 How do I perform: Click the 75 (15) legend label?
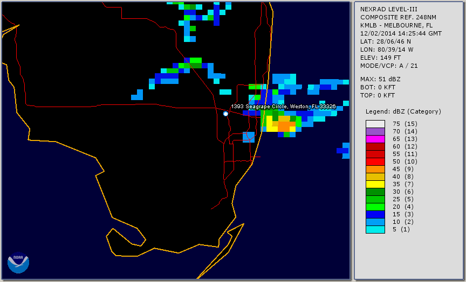pyautogui.click(x=405, y=124)
